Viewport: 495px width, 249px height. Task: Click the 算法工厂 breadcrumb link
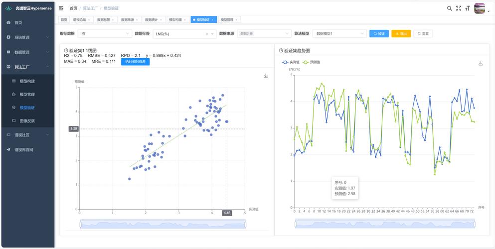point(91,8)
